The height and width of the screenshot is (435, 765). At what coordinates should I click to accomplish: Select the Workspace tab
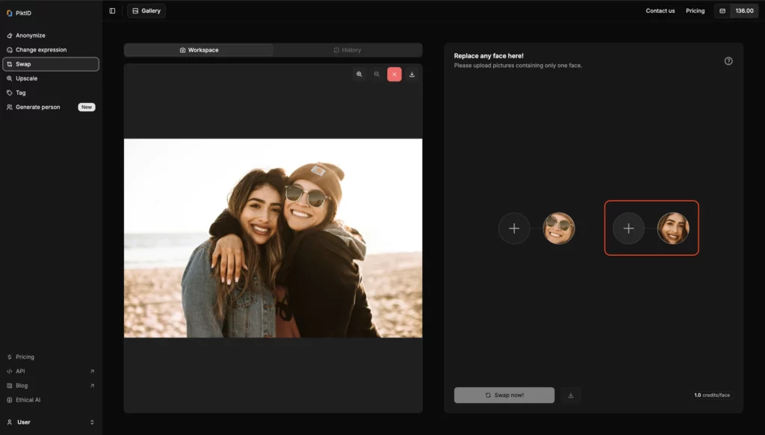199,50
